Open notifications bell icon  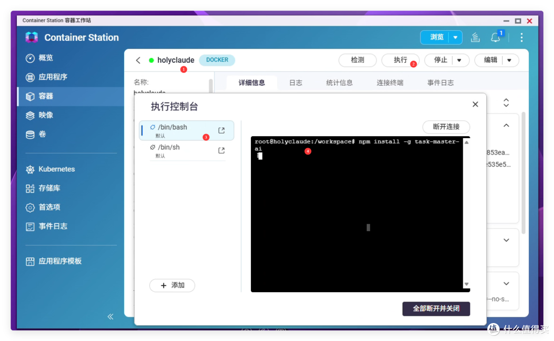[496, 37]
